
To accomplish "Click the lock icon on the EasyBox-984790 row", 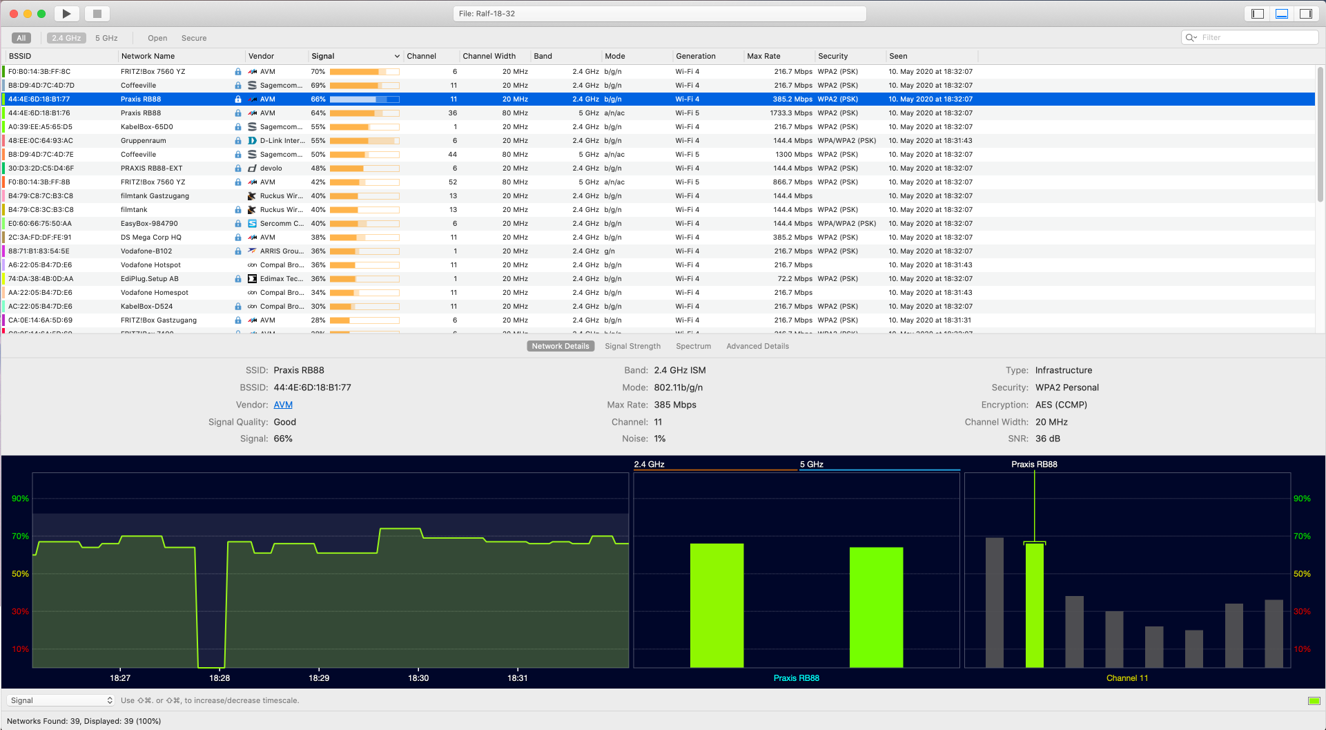I will [x=238, y=224].
